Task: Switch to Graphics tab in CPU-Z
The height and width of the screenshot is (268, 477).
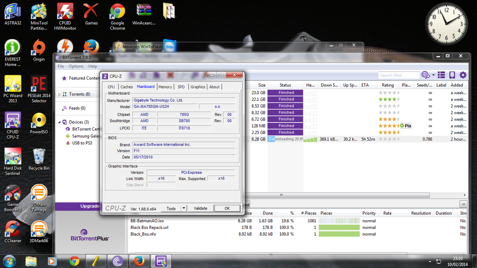Action: (198, 87)
